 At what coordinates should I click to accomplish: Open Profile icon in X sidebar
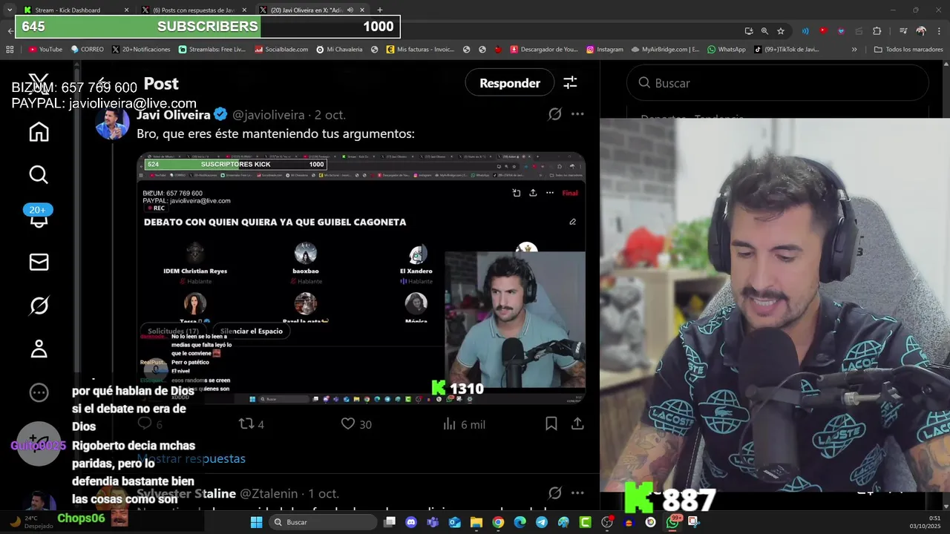[39, 349]
